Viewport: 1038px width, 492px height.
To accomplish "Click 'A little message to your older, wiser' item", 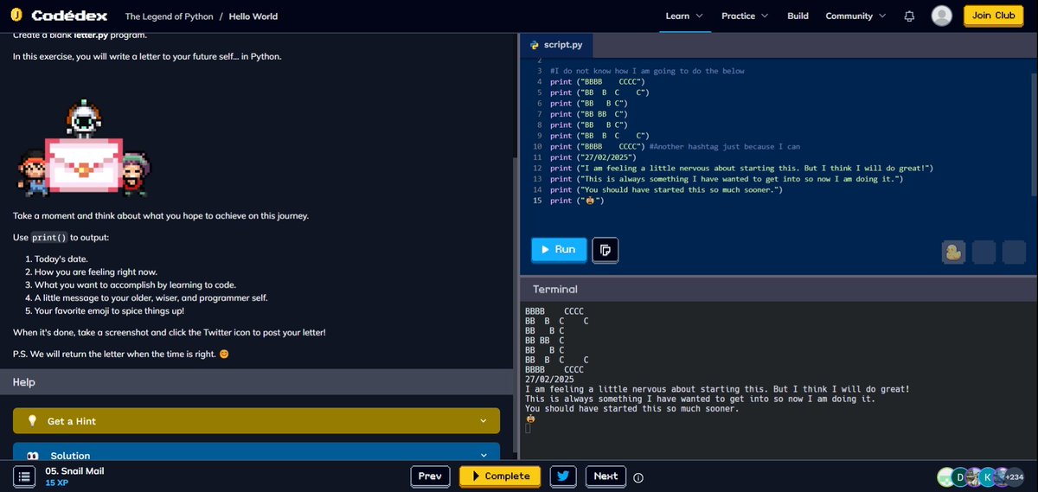I will tap(151, 297).
